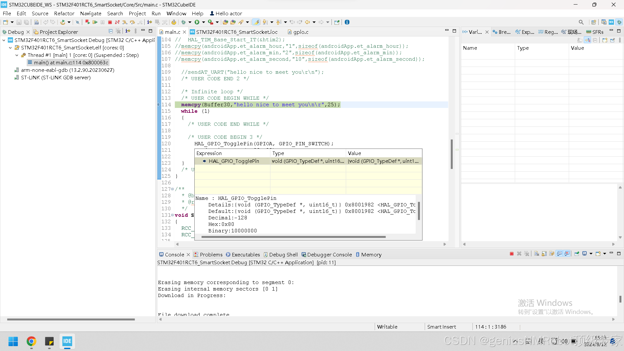The image size is (624, 351).
Task: Toggle Show Console When Standard Out Changes
Action: click(x=560, y=254)
